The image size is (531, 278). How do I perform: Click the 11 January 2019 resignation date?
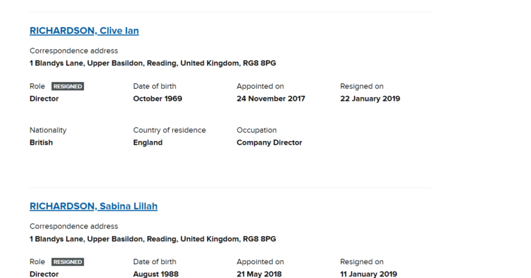tap(369, 274)
